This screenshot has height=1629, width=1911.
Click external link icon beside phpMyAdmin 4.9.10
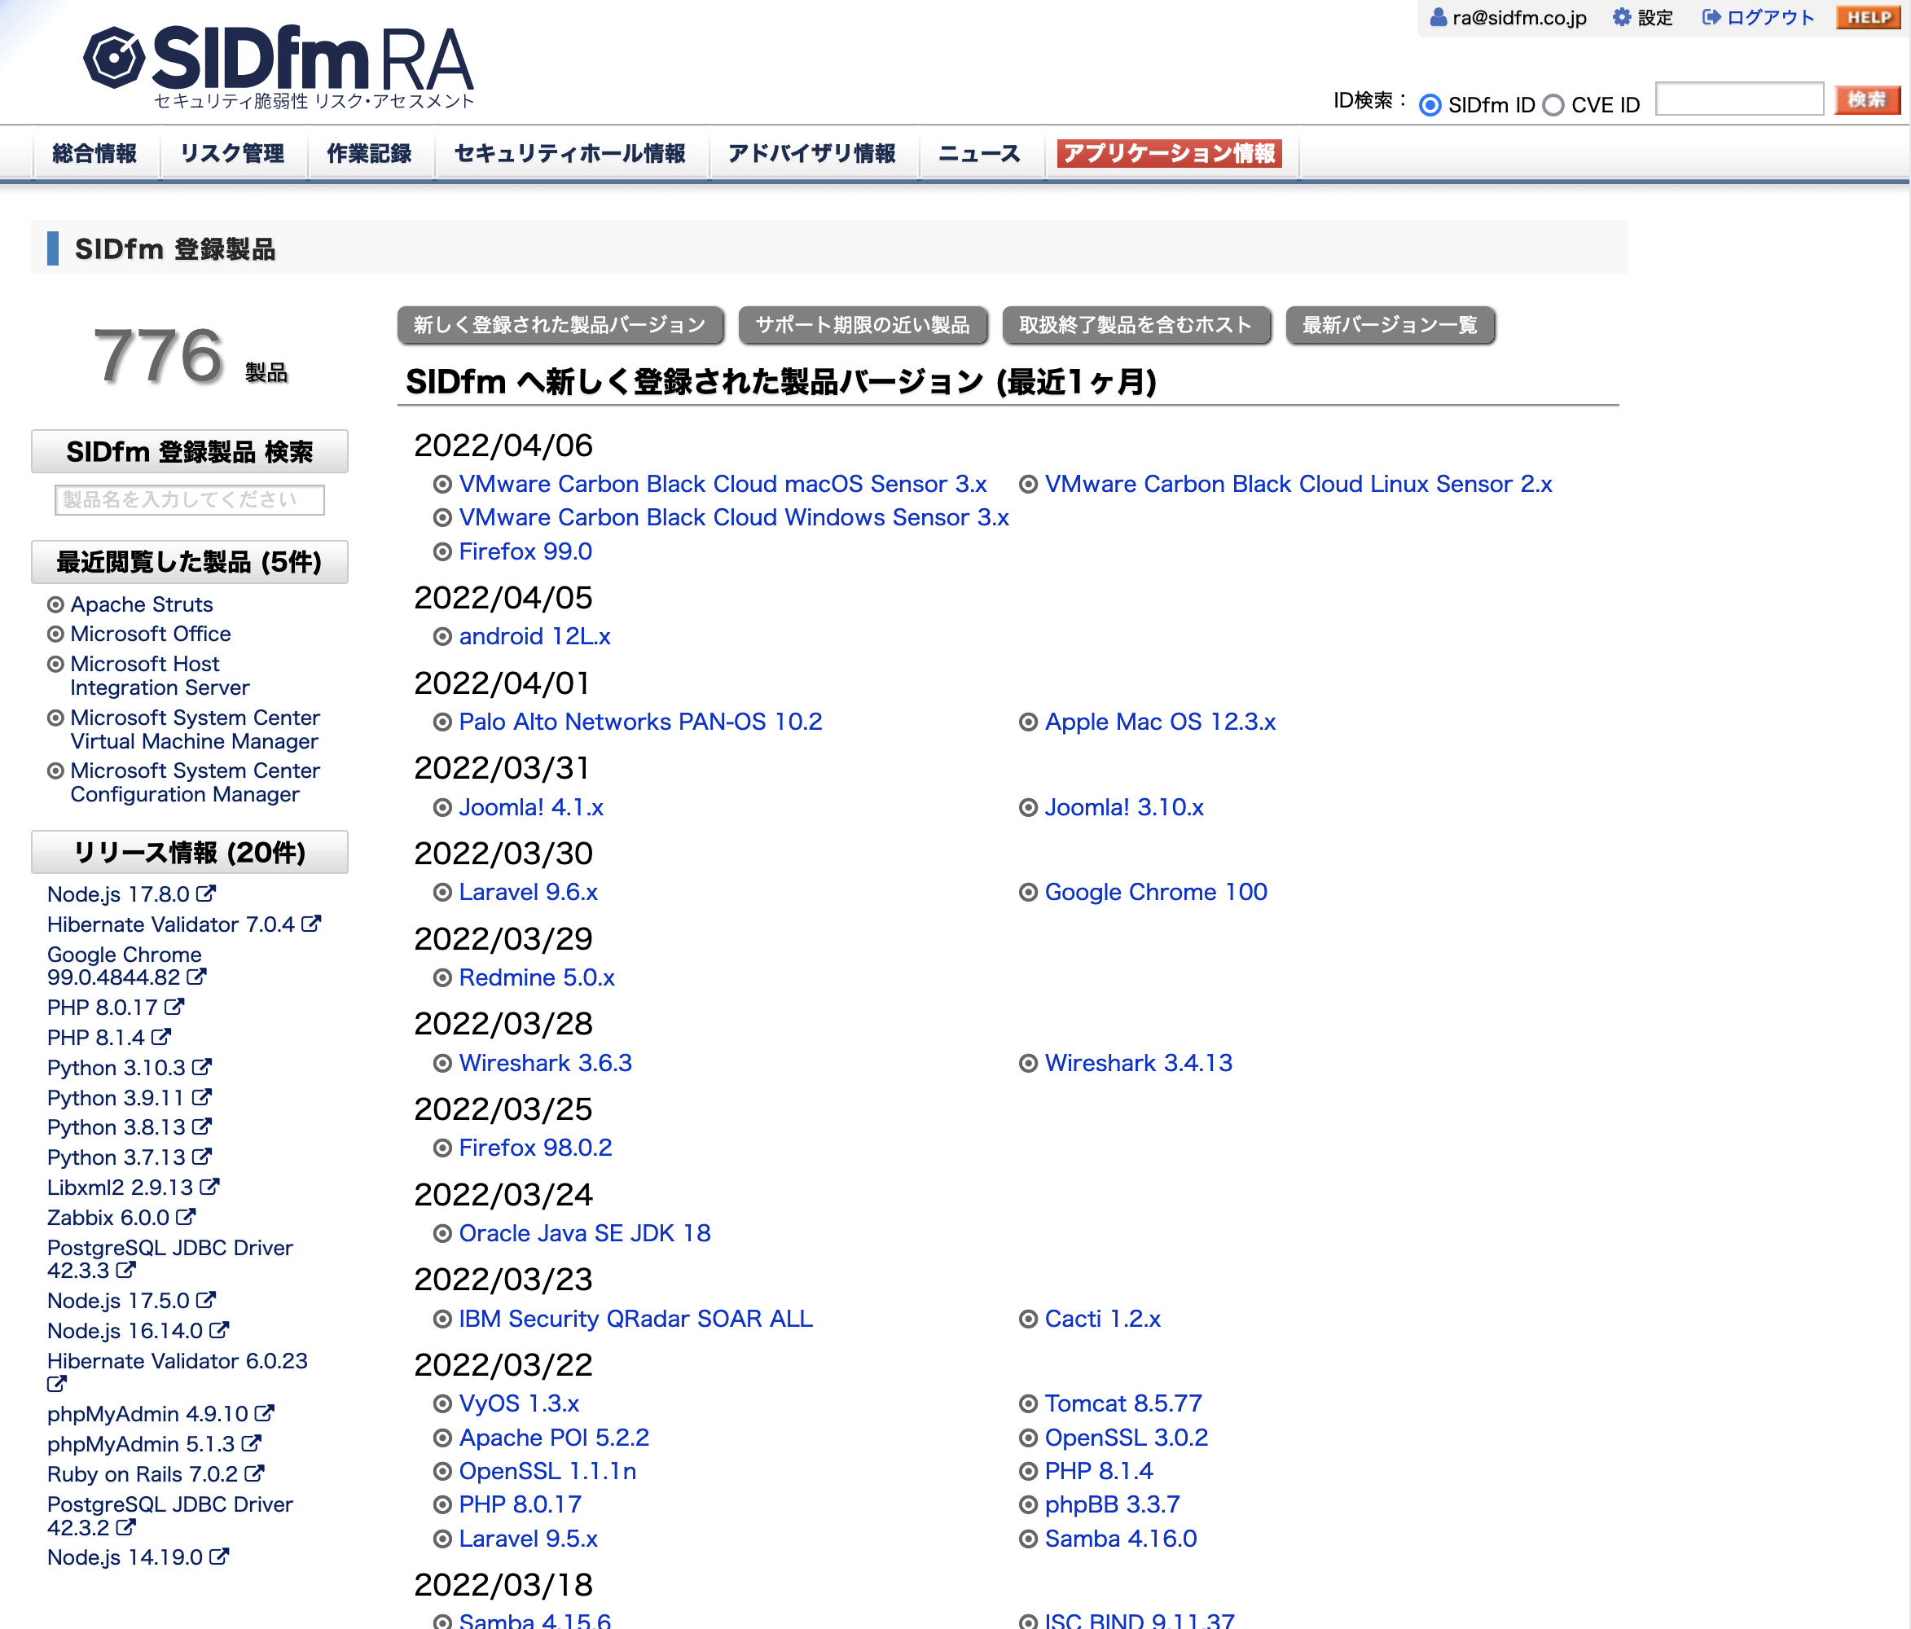click(x=265, y=1412)
